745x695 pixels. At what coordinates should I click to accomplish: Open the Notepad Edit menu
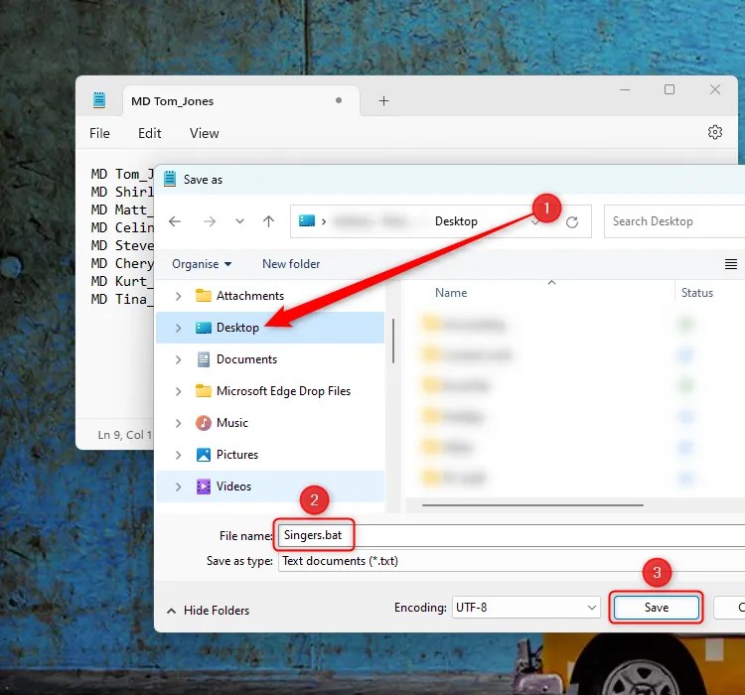click(x=150, y=133)
